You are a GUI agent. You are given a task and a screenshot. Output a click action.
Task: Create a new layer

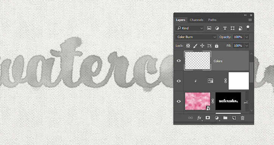coord(234,118)
